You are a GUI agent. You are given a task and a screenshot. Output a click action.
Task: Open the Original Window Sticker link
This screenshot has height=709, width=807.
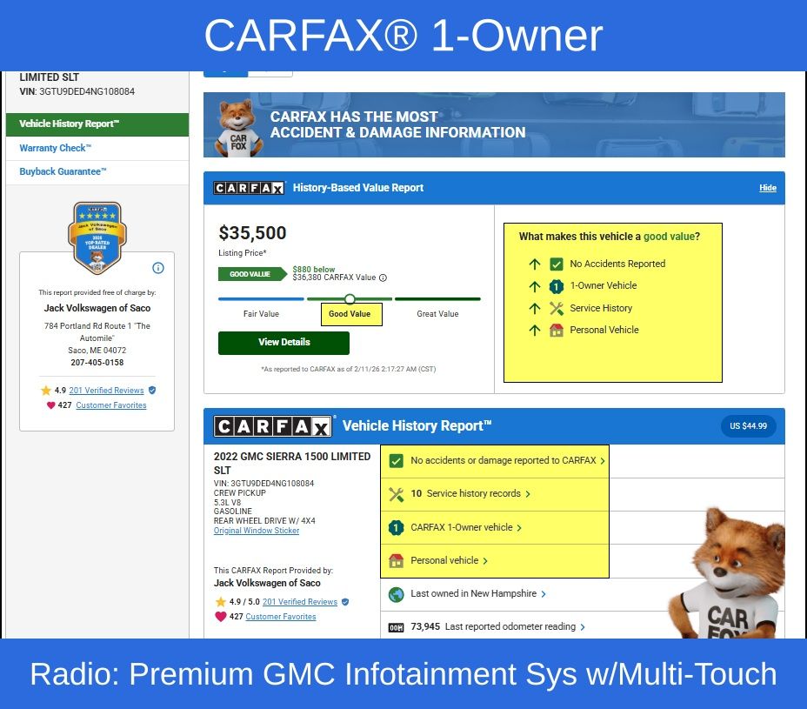pos(257,531)
